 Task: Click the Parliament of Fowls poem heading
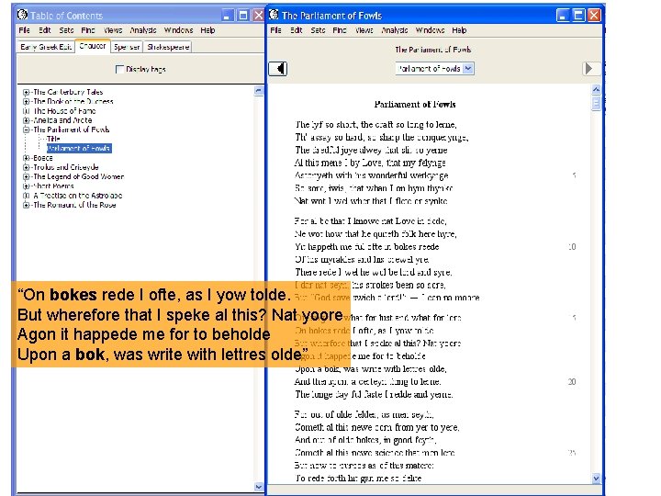(415, 104)
